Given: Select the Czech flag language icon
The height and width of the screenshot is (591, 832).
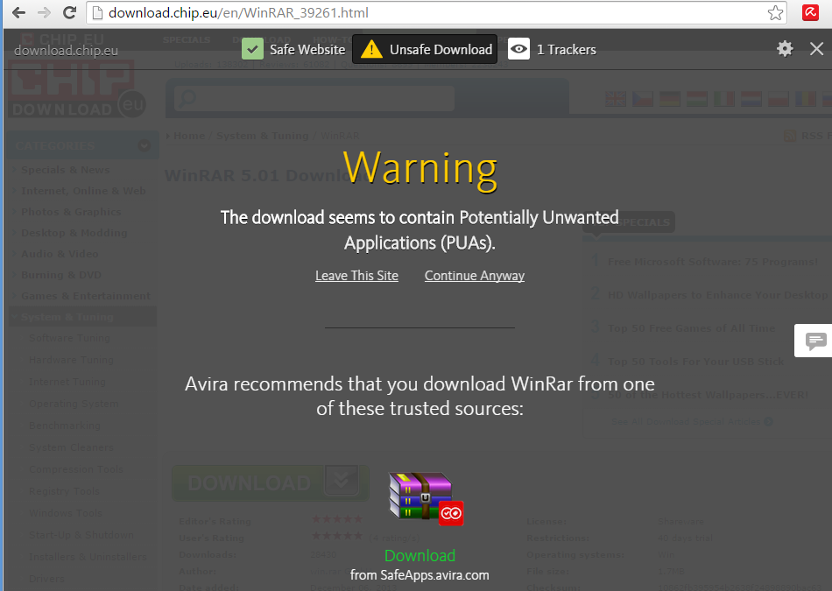Looking at the screenshot, I should (x=643, y=99).
